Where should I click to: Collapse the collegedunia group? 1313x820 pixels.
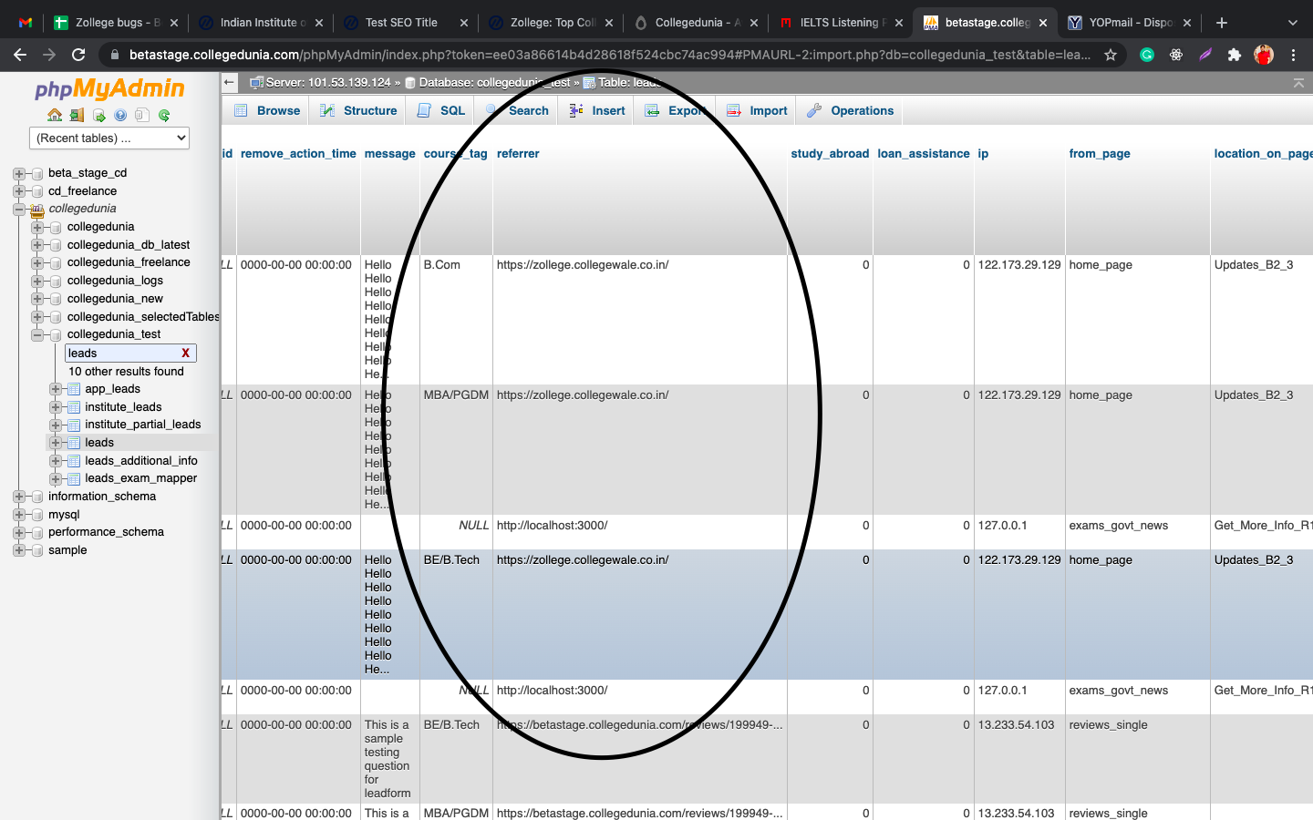pos(19,209)
